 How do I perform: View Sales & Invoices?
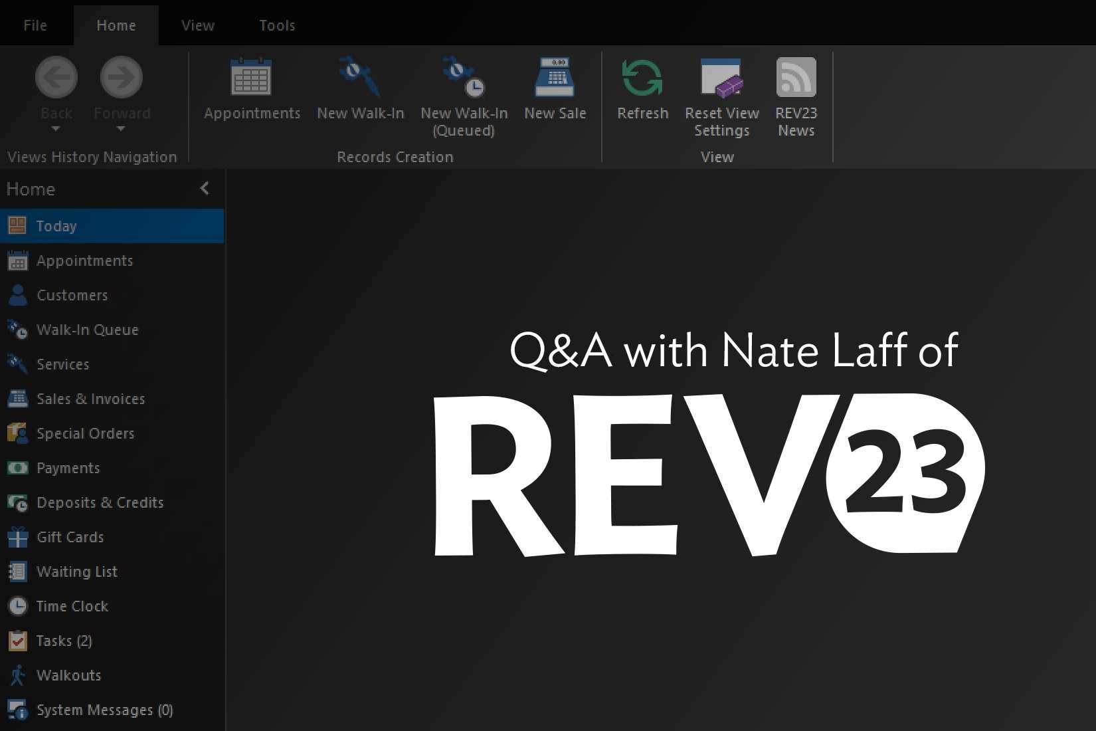coord(91,399)
